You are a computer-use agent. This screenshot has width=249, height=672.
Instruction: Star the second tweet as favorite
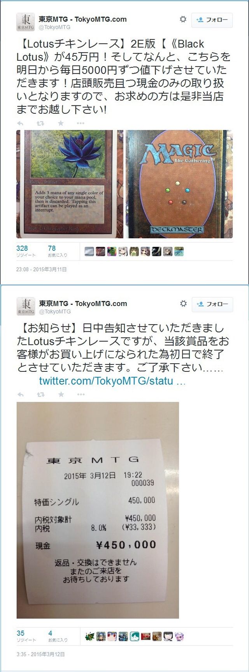[x=61, y=394]
